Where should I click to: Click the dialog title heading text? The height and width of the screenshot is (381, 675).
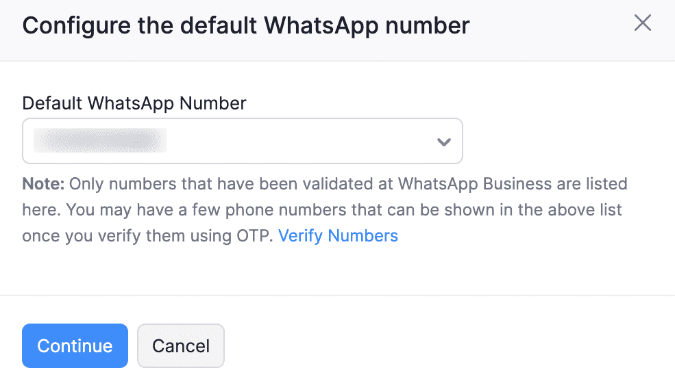point(246,26)
